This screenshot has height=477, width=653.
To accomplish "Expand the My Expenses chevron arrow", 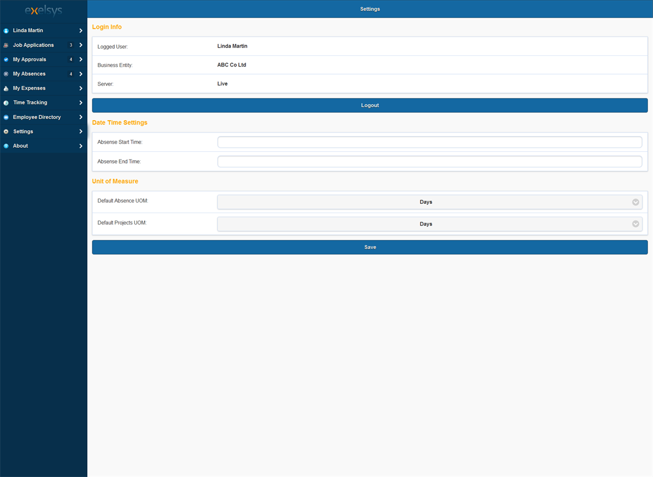I will point(81,88).
